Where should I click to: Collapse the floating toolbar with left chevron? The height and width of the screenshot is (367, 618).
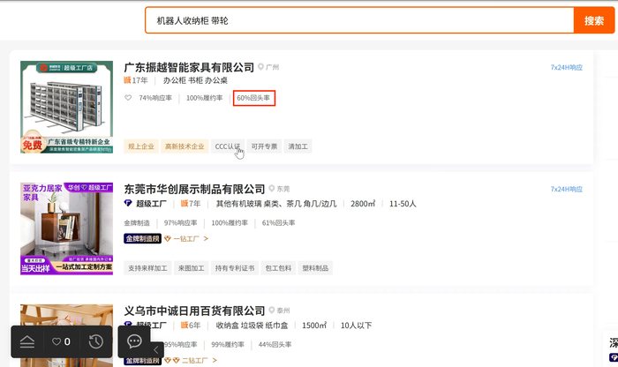coord(156,349)
